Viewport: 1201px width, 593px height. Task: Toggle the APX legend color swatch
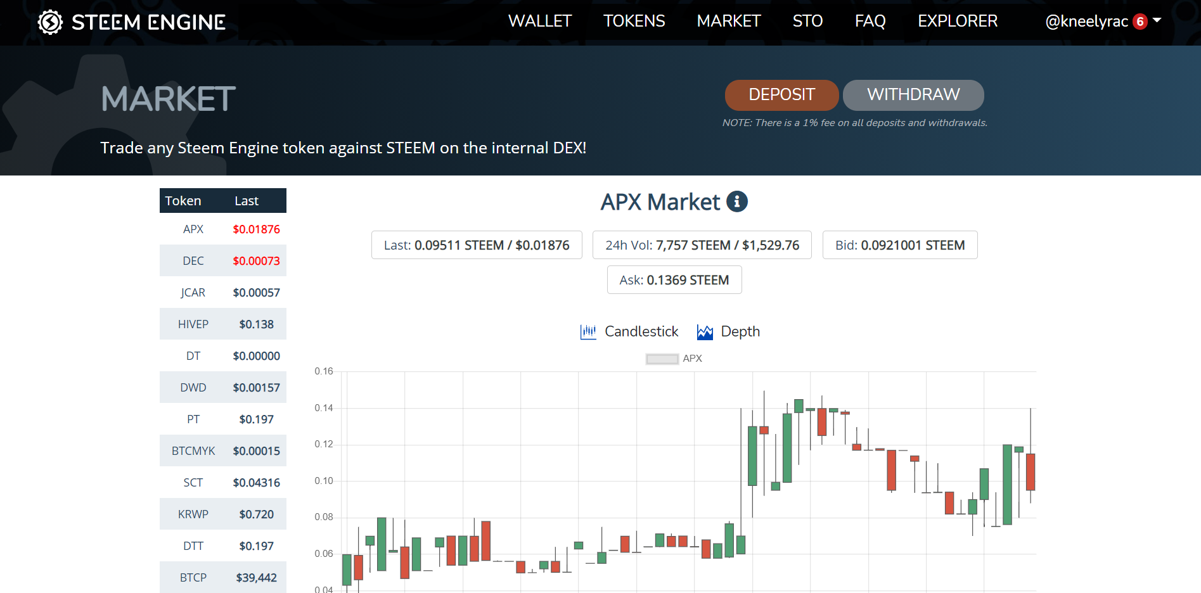662,359
